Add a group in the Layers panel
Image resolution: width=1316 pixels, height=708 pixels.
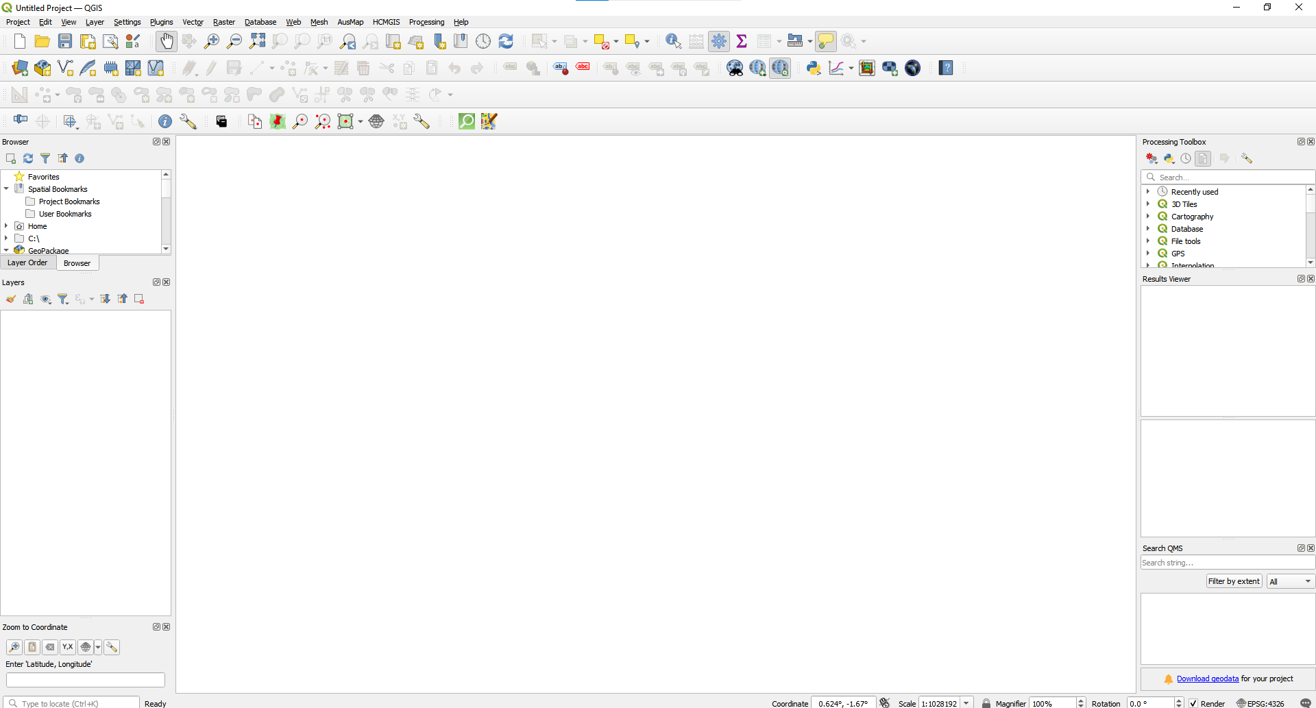coord(28,299)
